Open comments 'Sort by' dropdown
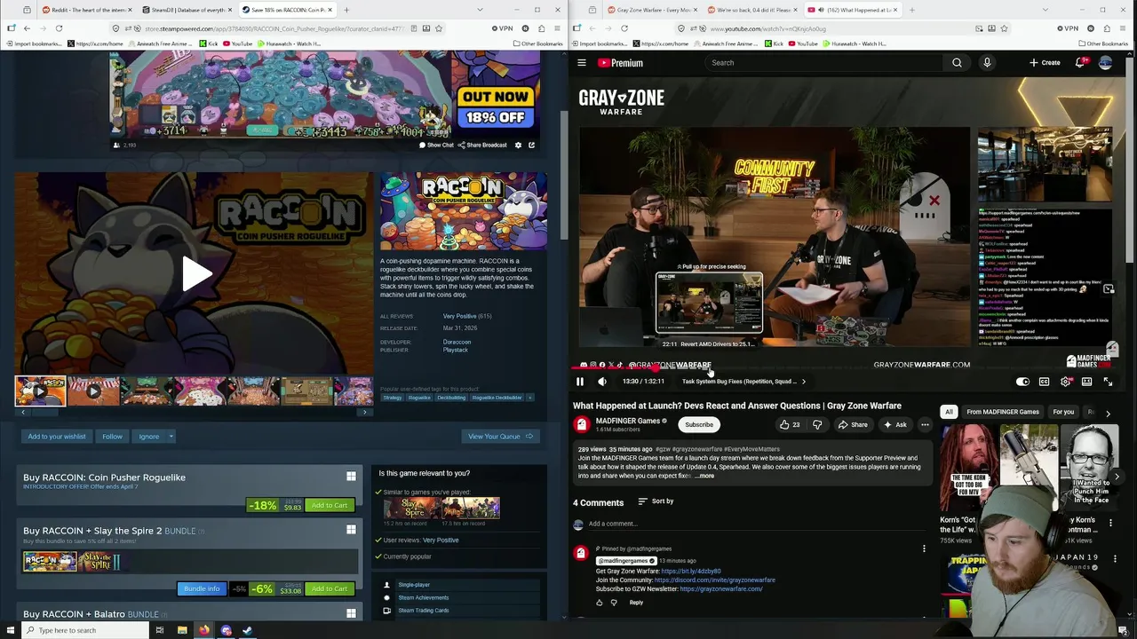This screenshot has width=1137, height=639. (656, 501)
